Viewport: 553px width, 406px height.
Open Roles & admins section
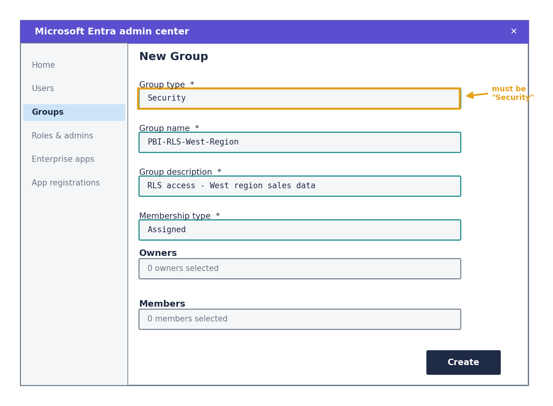(x=62, y=136)
